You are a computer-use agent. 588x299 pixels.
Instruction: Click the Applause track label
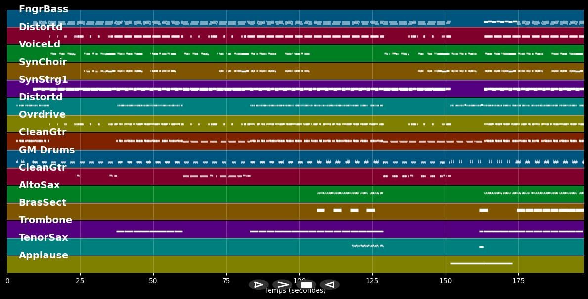pyautogui.click(x=44, y=256)
